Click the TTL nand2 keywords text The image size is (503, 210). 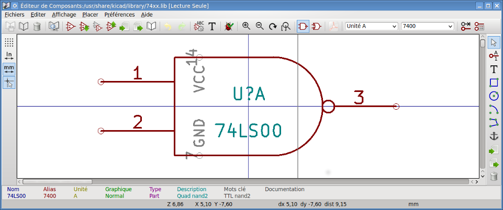(x=237, y=196)
